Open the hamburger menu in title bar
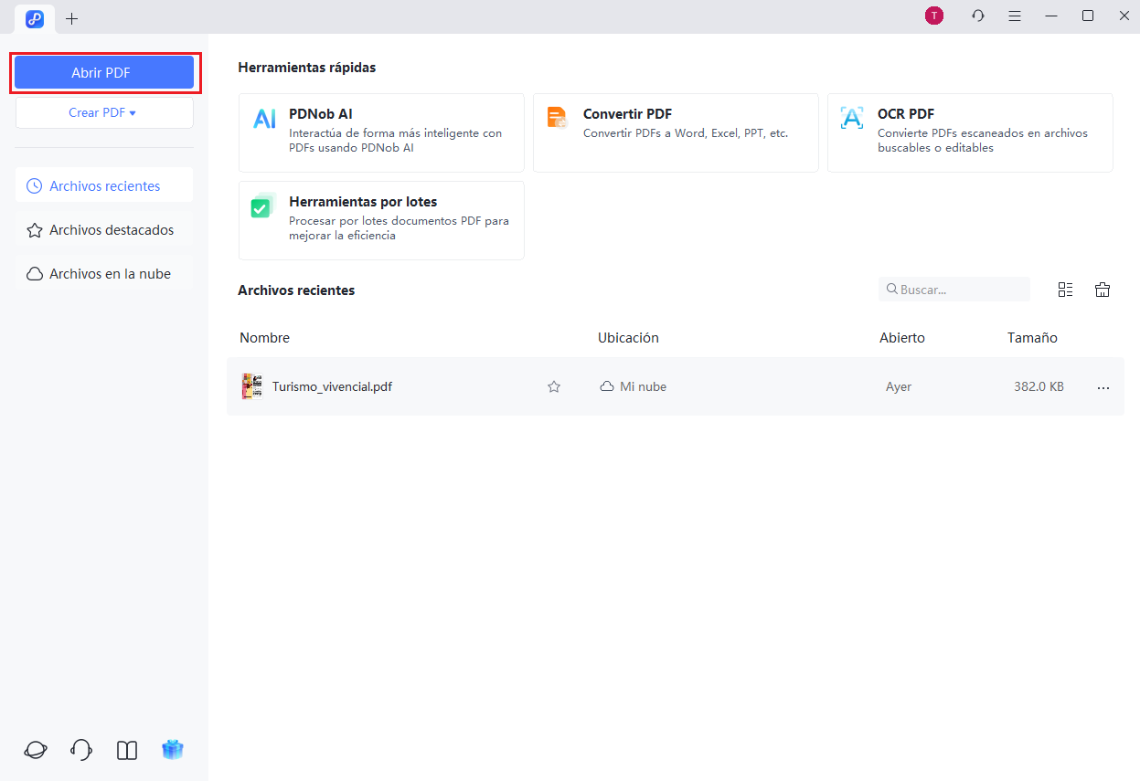Image resolution: width=1140 pixels, height=781 pixels. (1015, 16)
